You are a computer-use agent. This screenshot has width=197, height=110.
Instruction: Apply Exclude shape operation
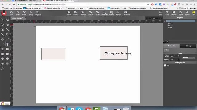(x=91, y=13)
